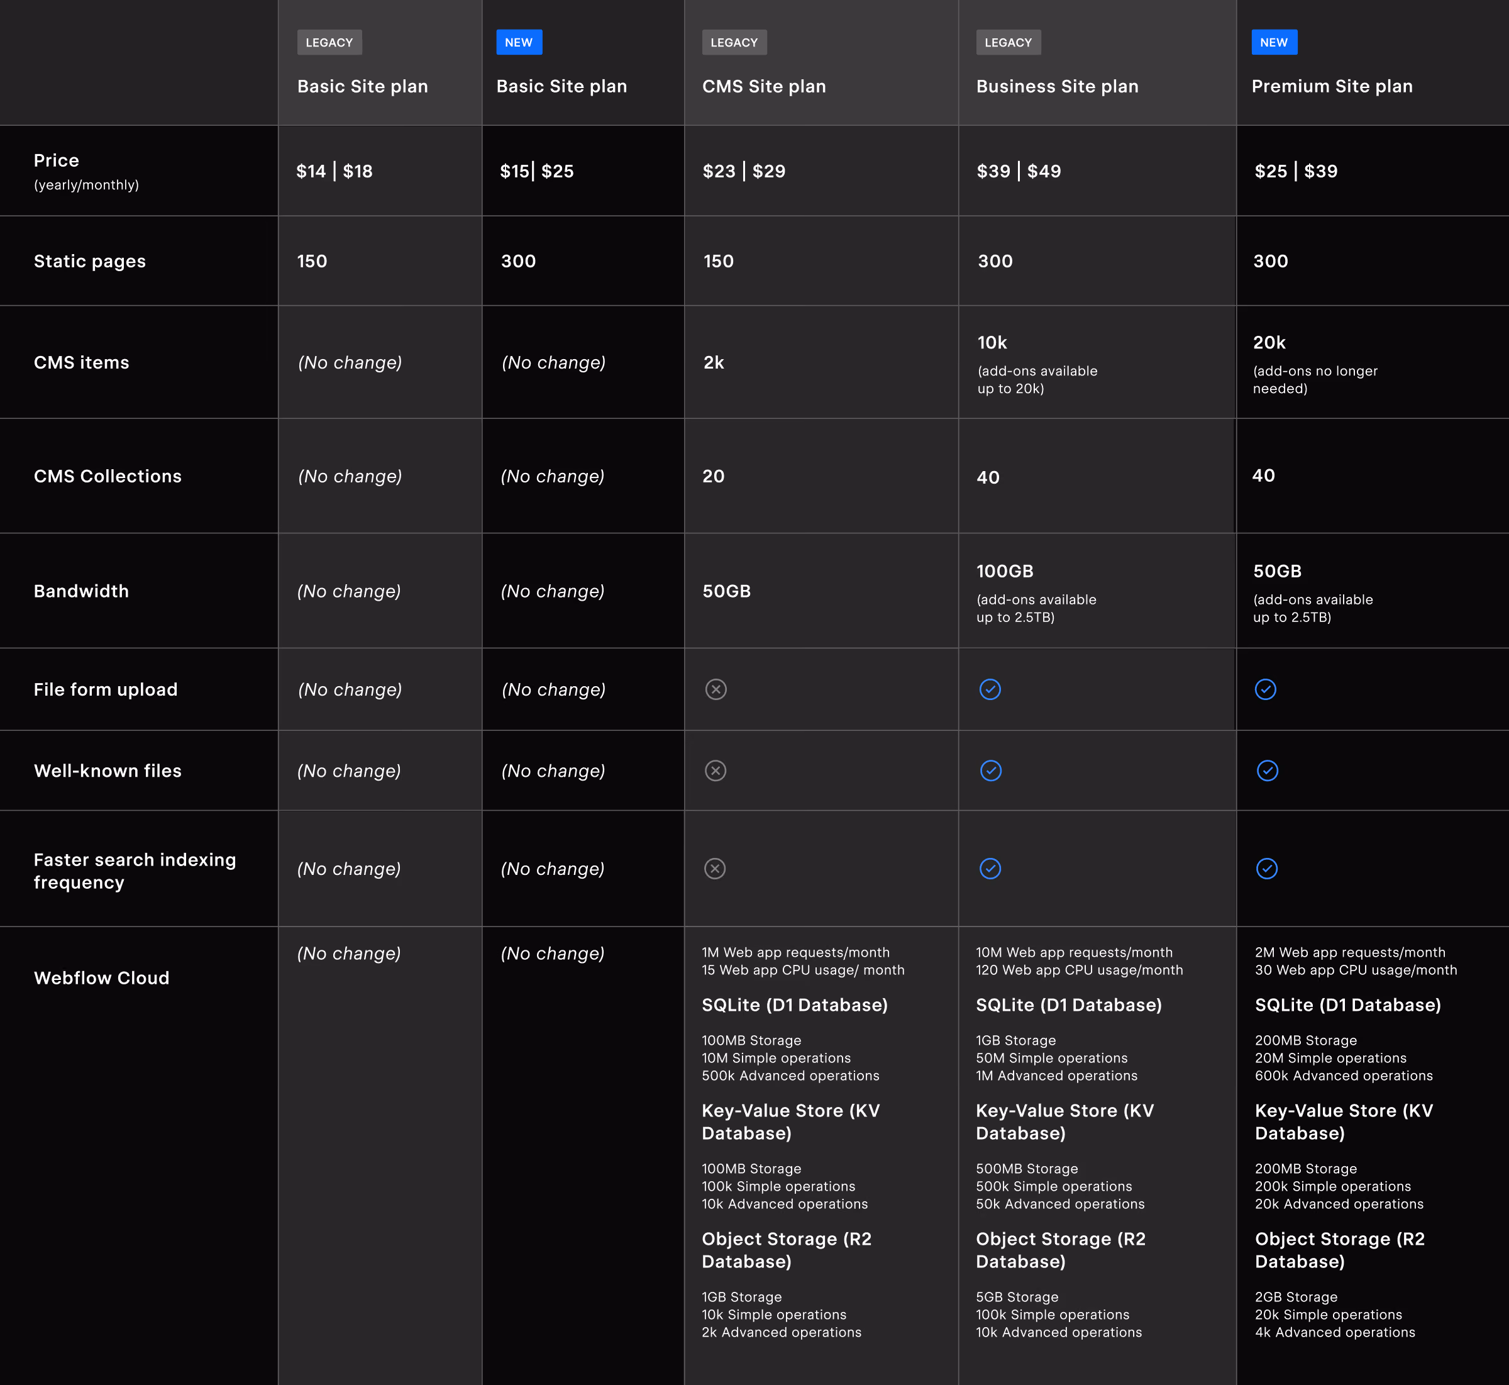This screenshot has width=1509, height=1385.
Task: Click the X icon for CMS faster search indexing
Action: [715, 869]
